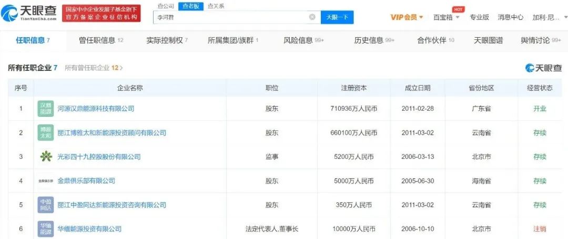Open the 金鼎俱乐部 company logo
Viewport: 568px width, 239px height.
46,180
